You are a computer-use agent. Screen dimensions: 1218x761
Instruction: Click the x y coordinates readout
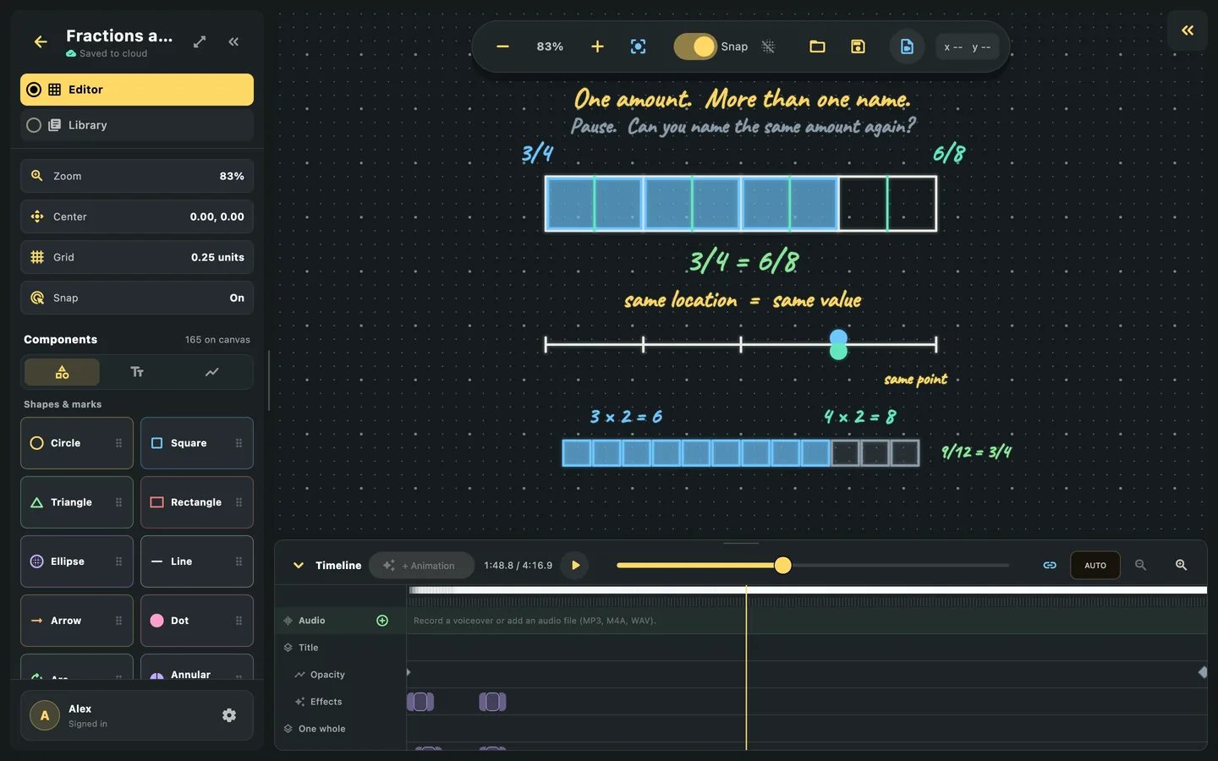[x=968, y=47]
